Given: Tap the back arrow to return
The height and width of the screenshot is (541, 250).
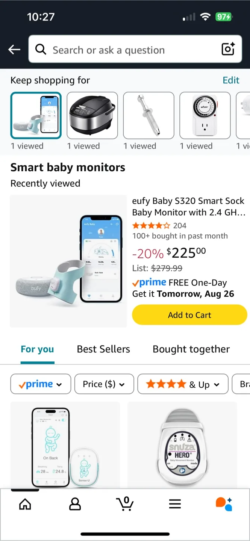Looking at the screenshot, I should 14,49.
